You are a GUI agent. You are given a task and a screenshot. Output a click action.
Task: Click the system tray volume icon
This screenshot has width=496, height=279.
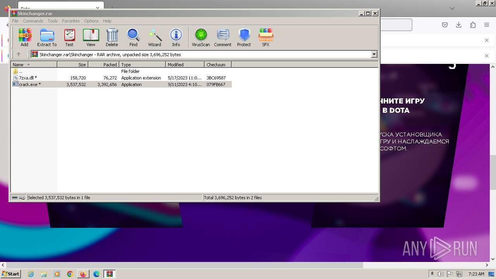pyautogui.click(x=441, y=274)
